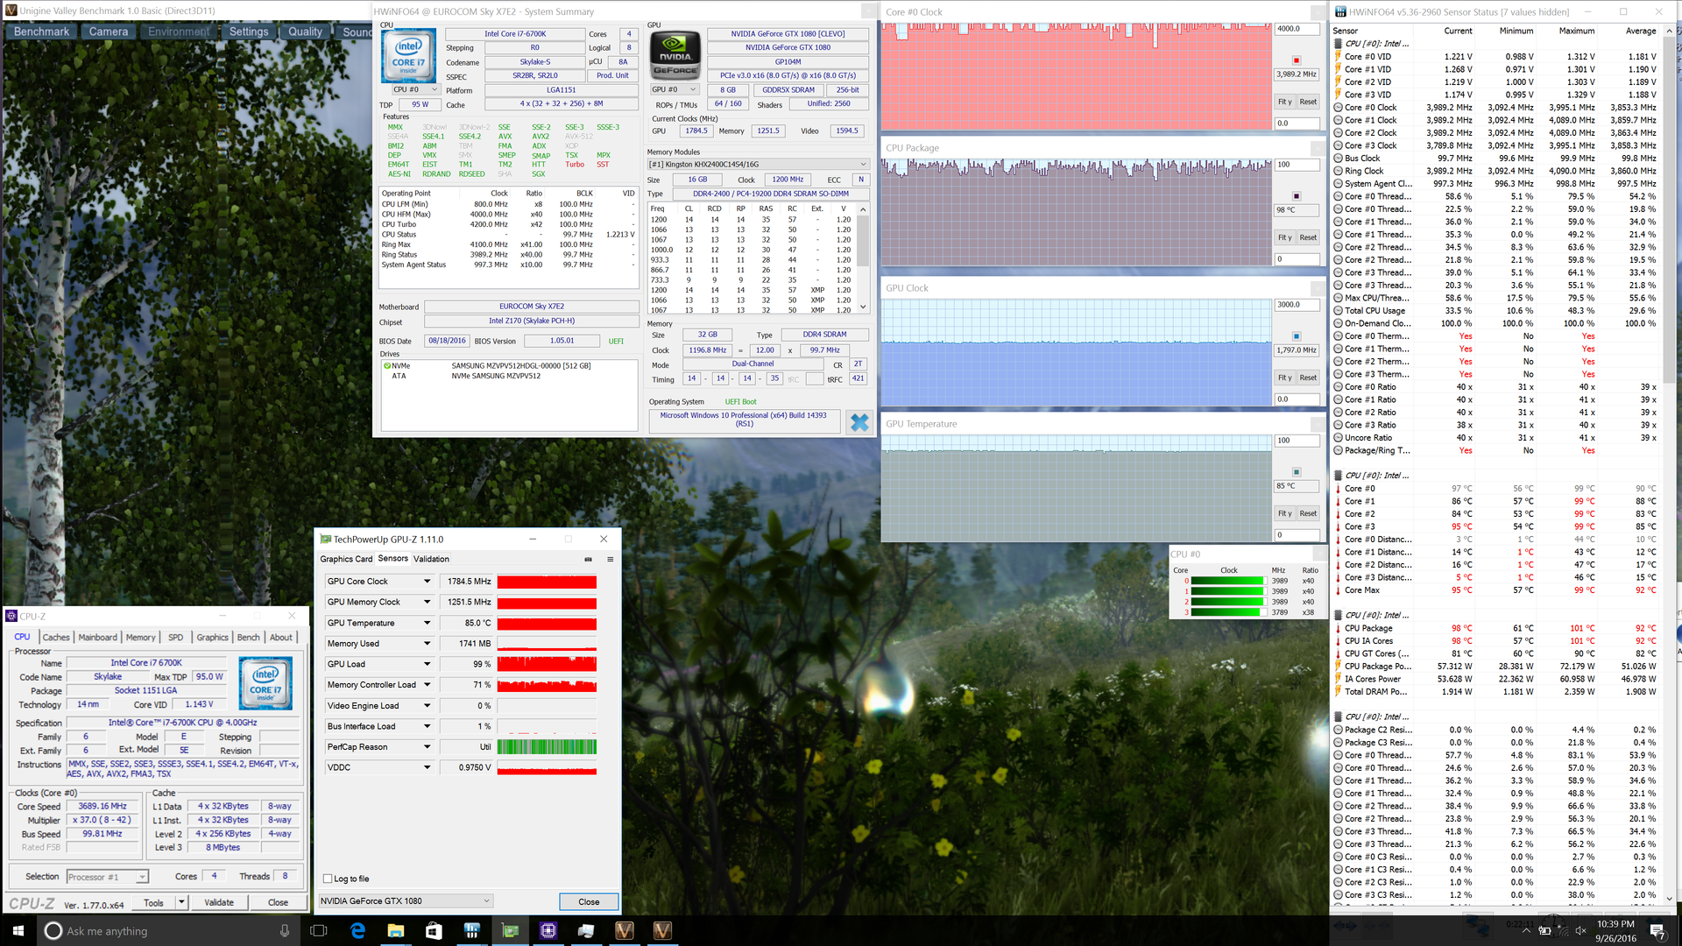
Task: Click the Windows Start button
Action: 18,930
